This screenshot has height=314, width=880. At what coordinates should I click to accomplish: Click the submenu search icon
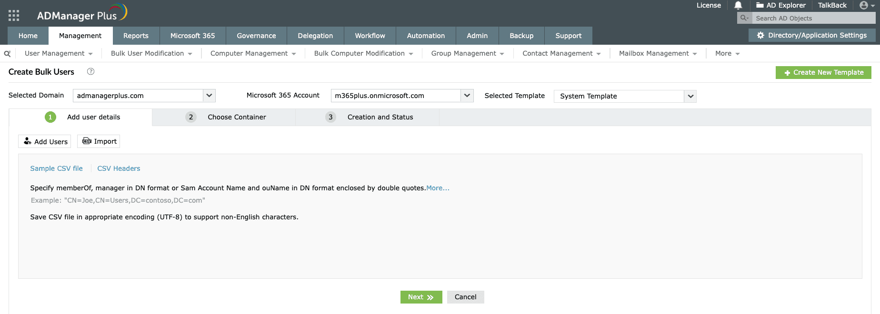pos(7,54)
